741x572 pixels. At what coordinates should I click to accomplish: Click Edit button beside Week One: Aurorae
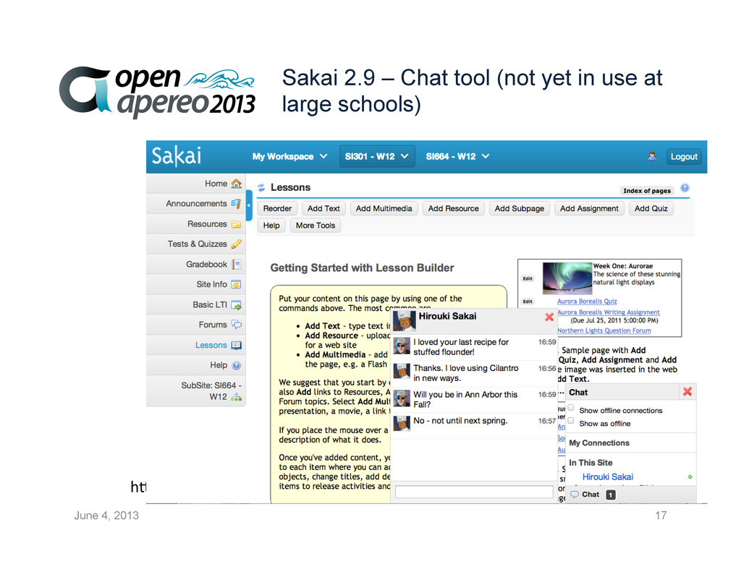[528, 278]
